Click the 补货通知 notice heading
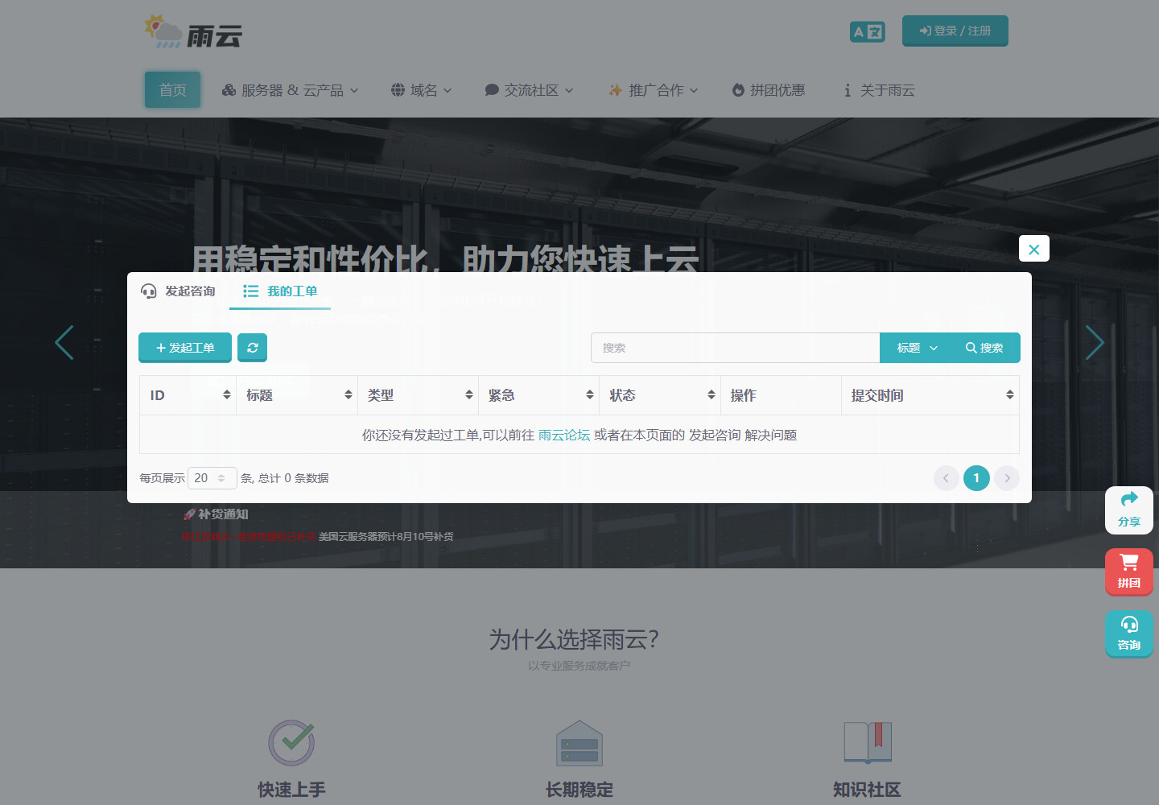This screenshot has width=1159, height=805. [x=216, y=514]
